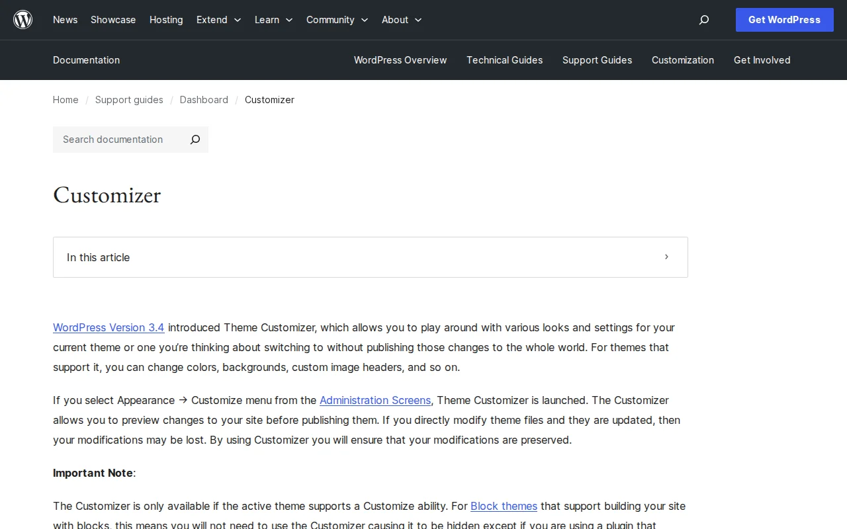Viewport: 847px width, 529px height.
Task: Expand the Extend dropdown chevron
Action: pyautogui.click(x=236, y=20)
